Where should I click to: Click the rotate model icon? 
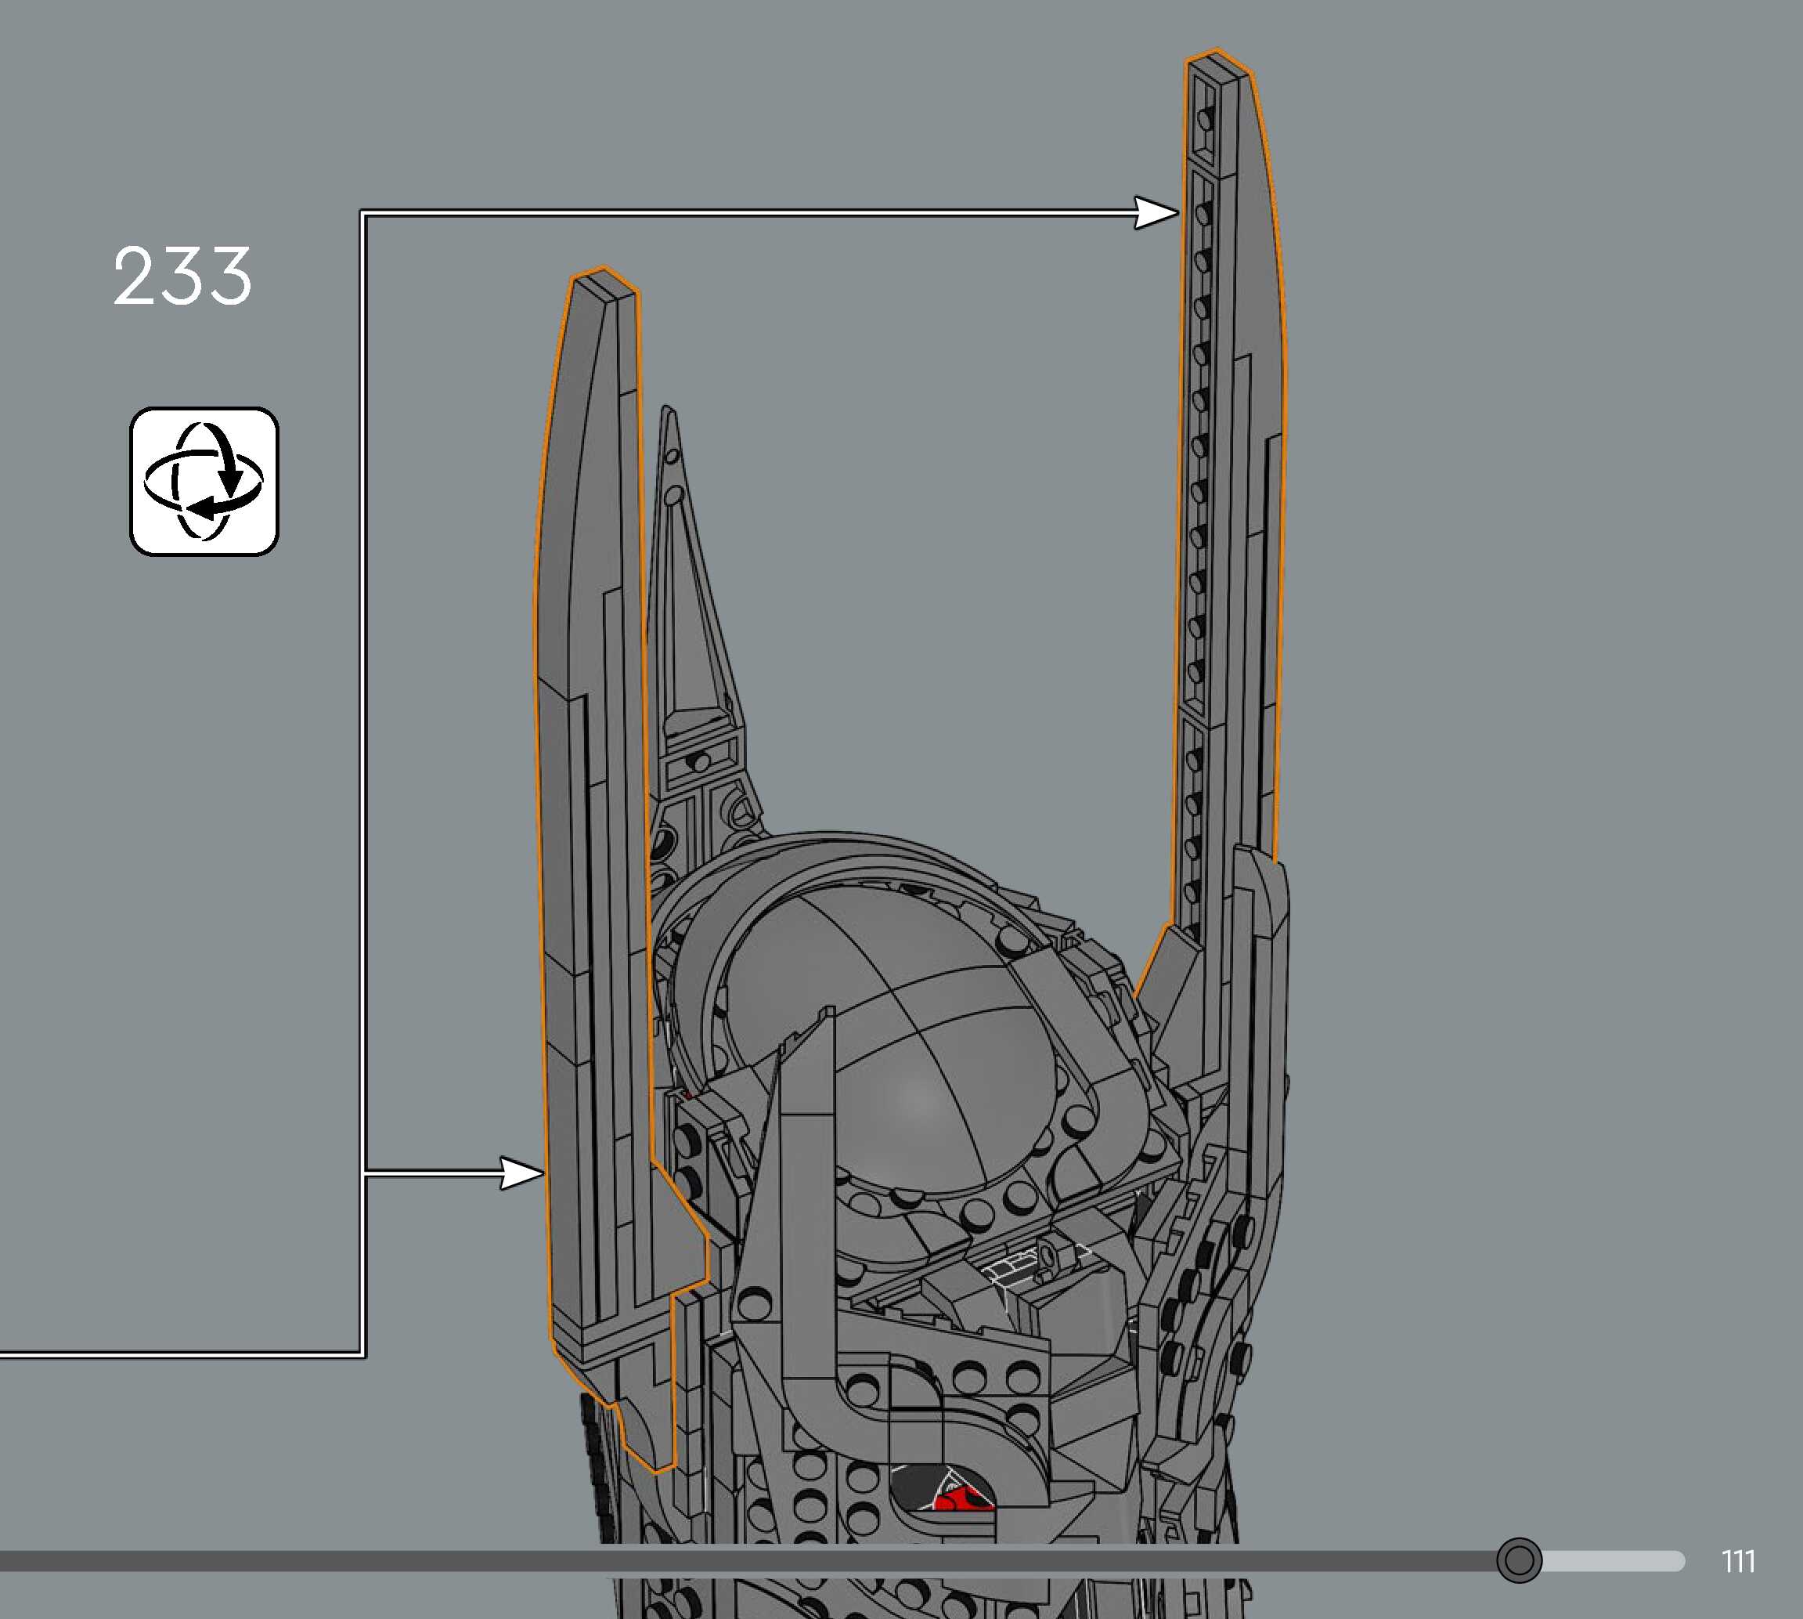coord(204,481)
